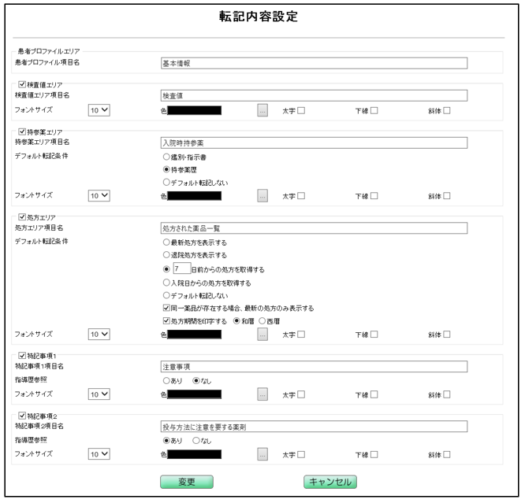The width and height of the screenshot is (525, 503).
Task: Choose 退院処方を表示する option
Action: tap(166, 255)
